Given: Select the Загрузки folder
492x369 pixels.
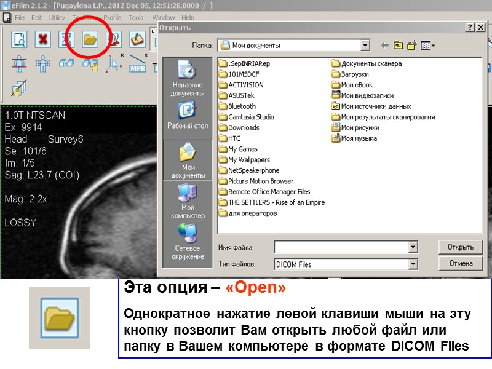Looking at the screenshot, I should [x=350, y=74].
